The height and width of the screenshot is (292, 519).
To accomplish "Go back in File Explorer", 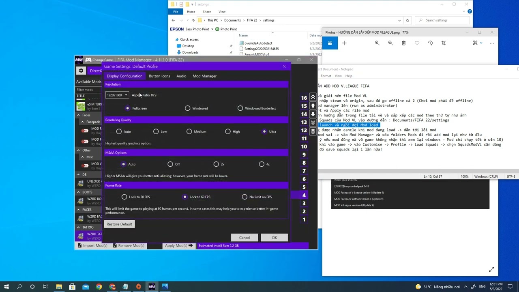I will click(174, 20).
